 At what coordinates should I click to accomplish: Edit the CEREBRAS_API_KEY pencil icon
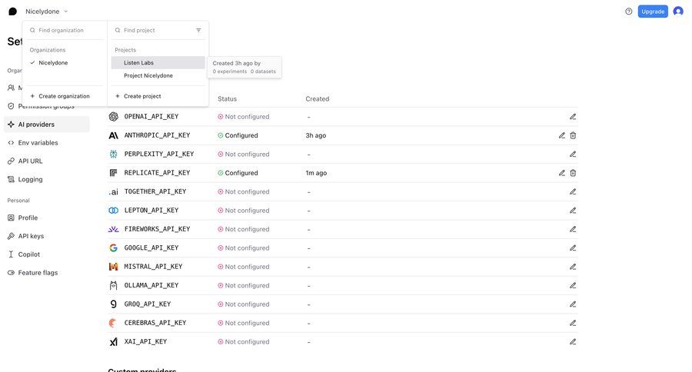tap(573, 323)
